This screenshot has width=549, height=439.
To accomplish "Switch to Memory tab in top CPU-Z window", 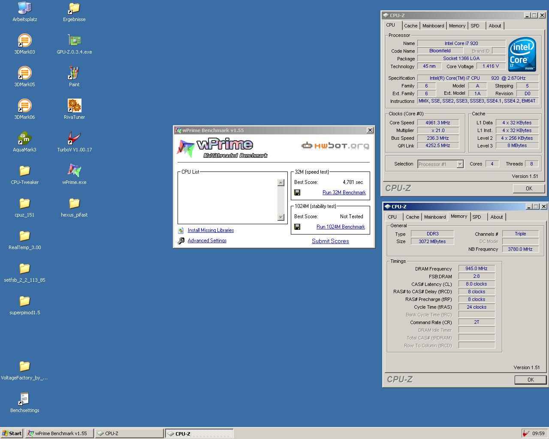I will point(457,26).
